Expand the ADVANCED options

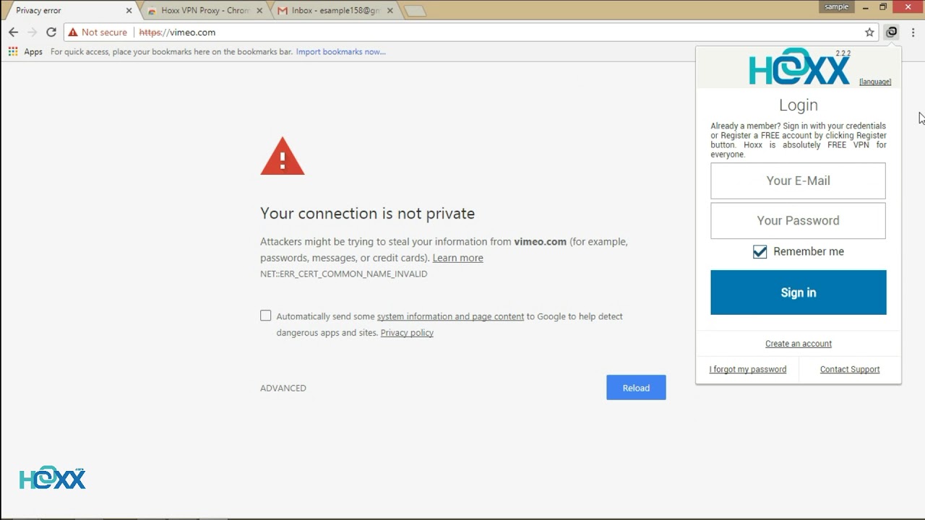click(x=283, y=388)
